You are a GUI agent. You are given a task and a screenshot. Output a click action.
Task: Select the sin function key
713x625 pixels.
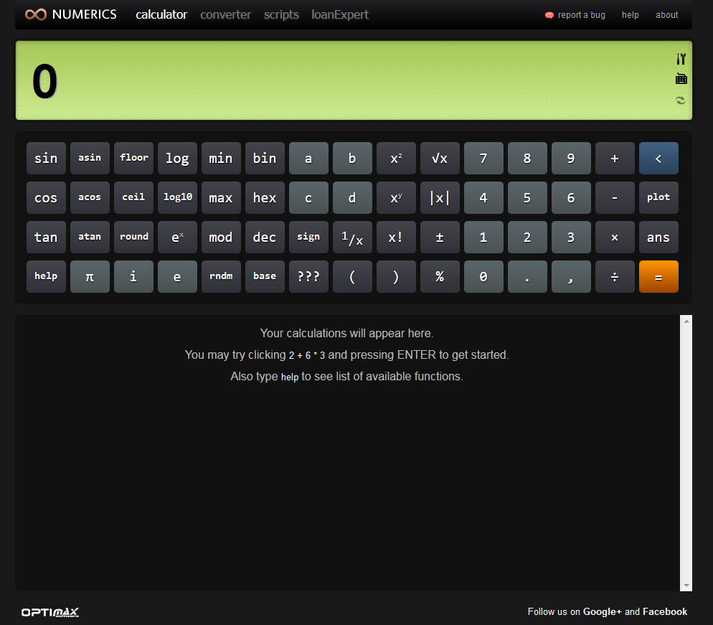point(46,158)
